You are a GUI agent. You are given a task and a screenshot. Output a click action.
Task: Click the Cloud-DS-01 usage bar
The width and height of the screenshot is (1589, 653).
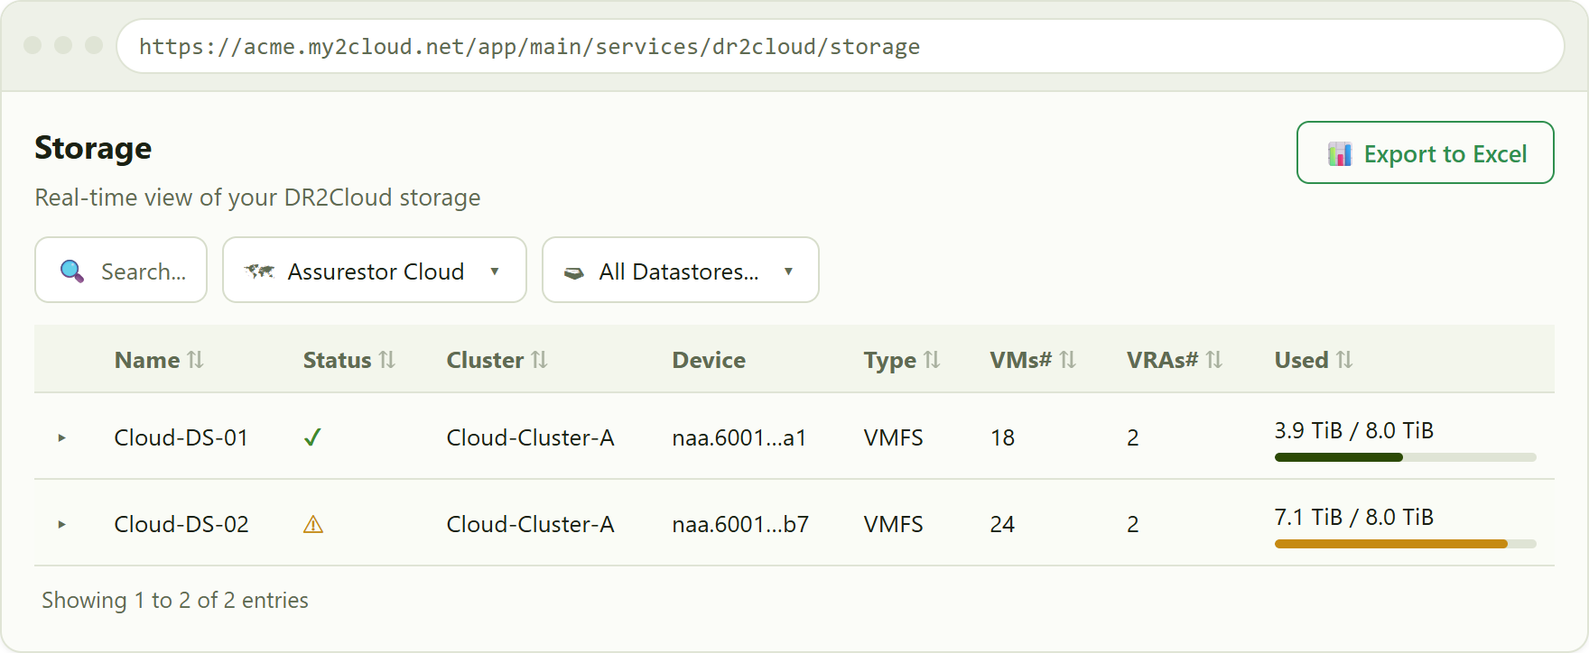[x=1406, y=457]
